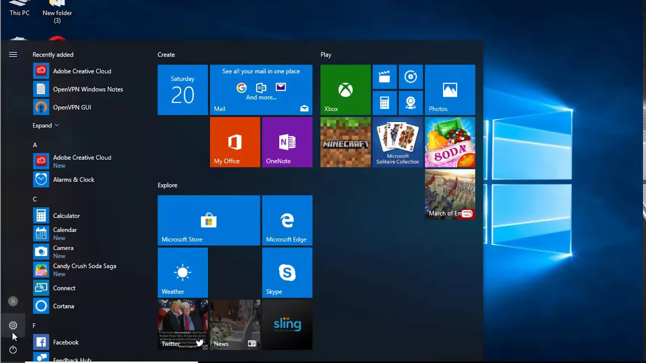646x363 pixels.
Task: Open Groove Music small tile
Action: pyautogui.click(x=411, y=77)
